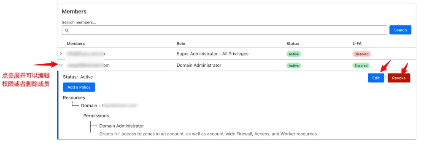Click the Domain resource tree item

[109, 105]
